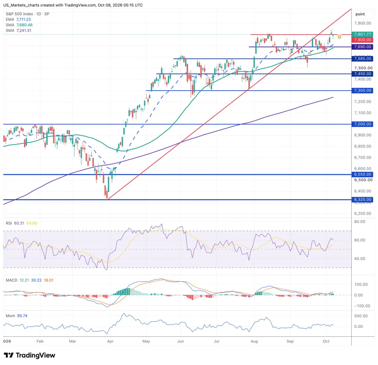The image size is (378, 365).
Task: Click the 7,450.00 price level label
Action: pos(362,74)
